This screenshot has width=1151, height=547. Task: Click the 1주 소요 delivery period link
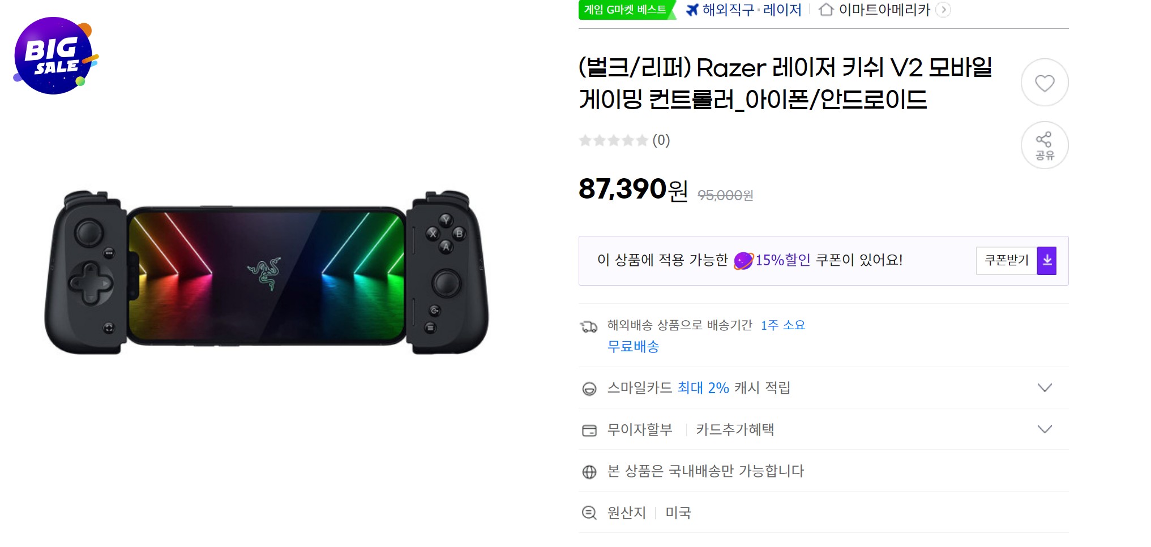coord(784,325)
